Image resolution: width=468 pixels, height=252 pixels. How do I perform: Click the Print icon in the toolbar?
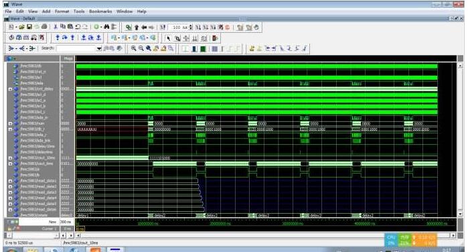[x=44, y=27]
